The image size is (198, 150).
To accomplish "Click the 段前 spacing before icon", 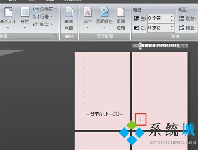I will pos(181,19).
